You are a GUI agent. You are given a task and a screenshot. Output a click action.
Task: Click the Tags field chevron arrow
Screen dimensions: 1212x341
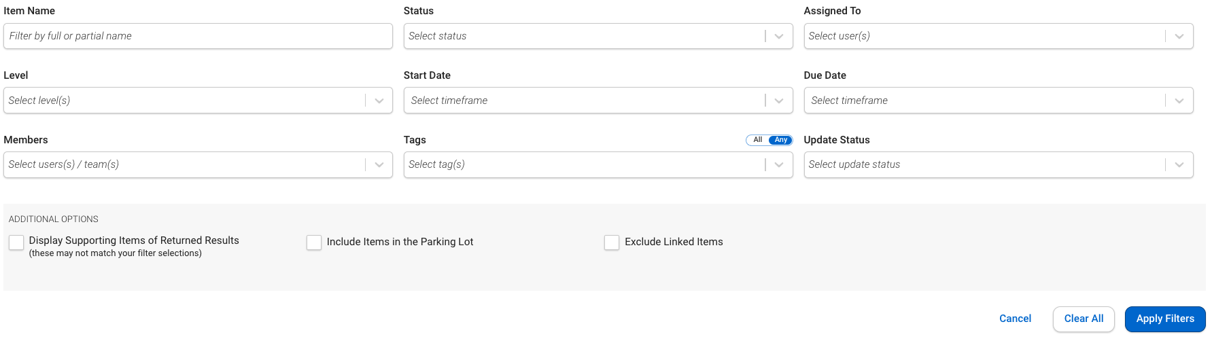779,164
